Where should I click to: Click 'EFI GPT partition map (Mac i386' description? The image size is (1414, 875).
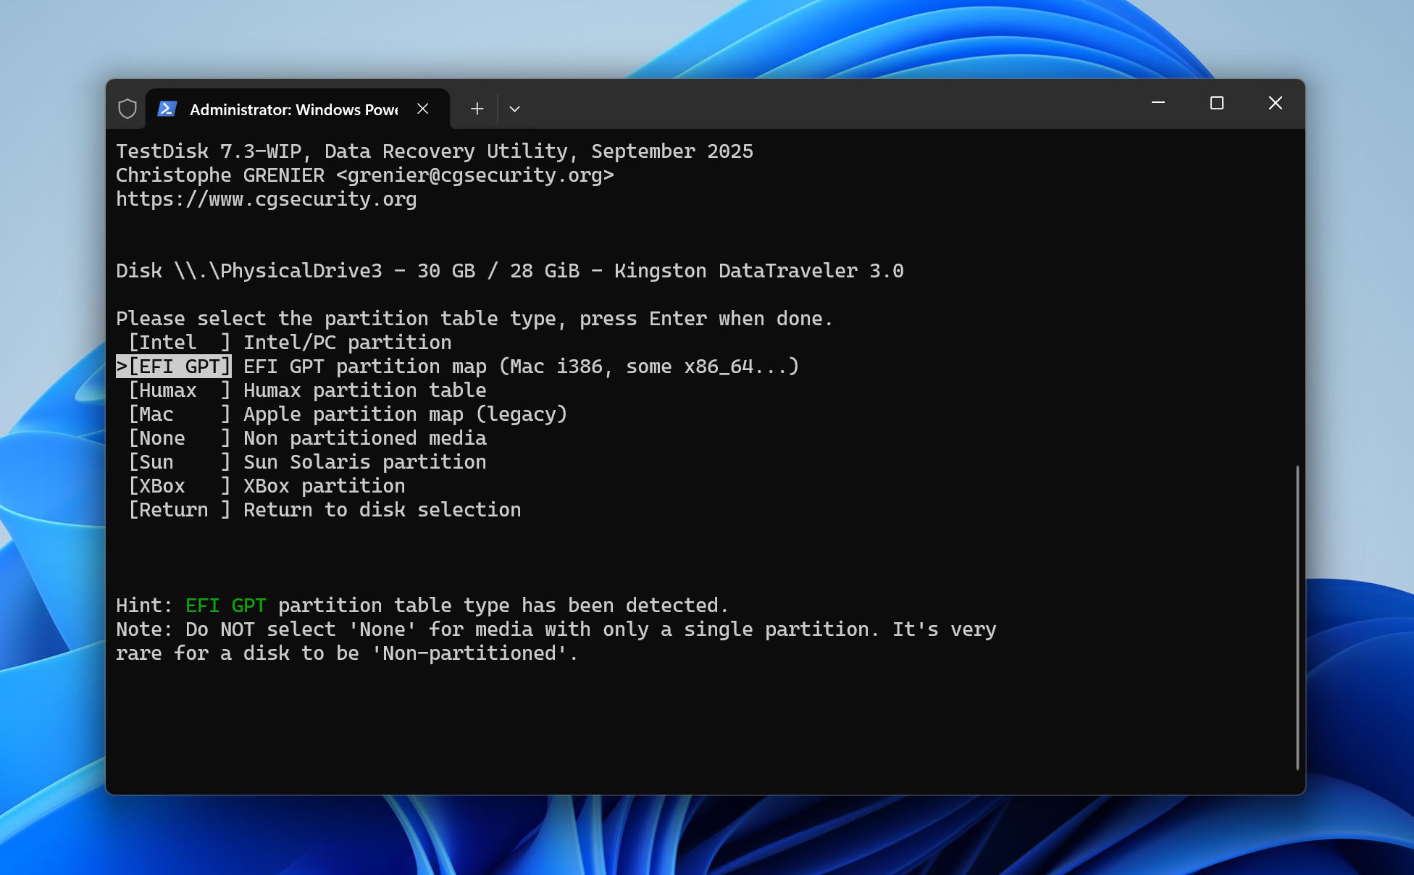tap(522, 367)
